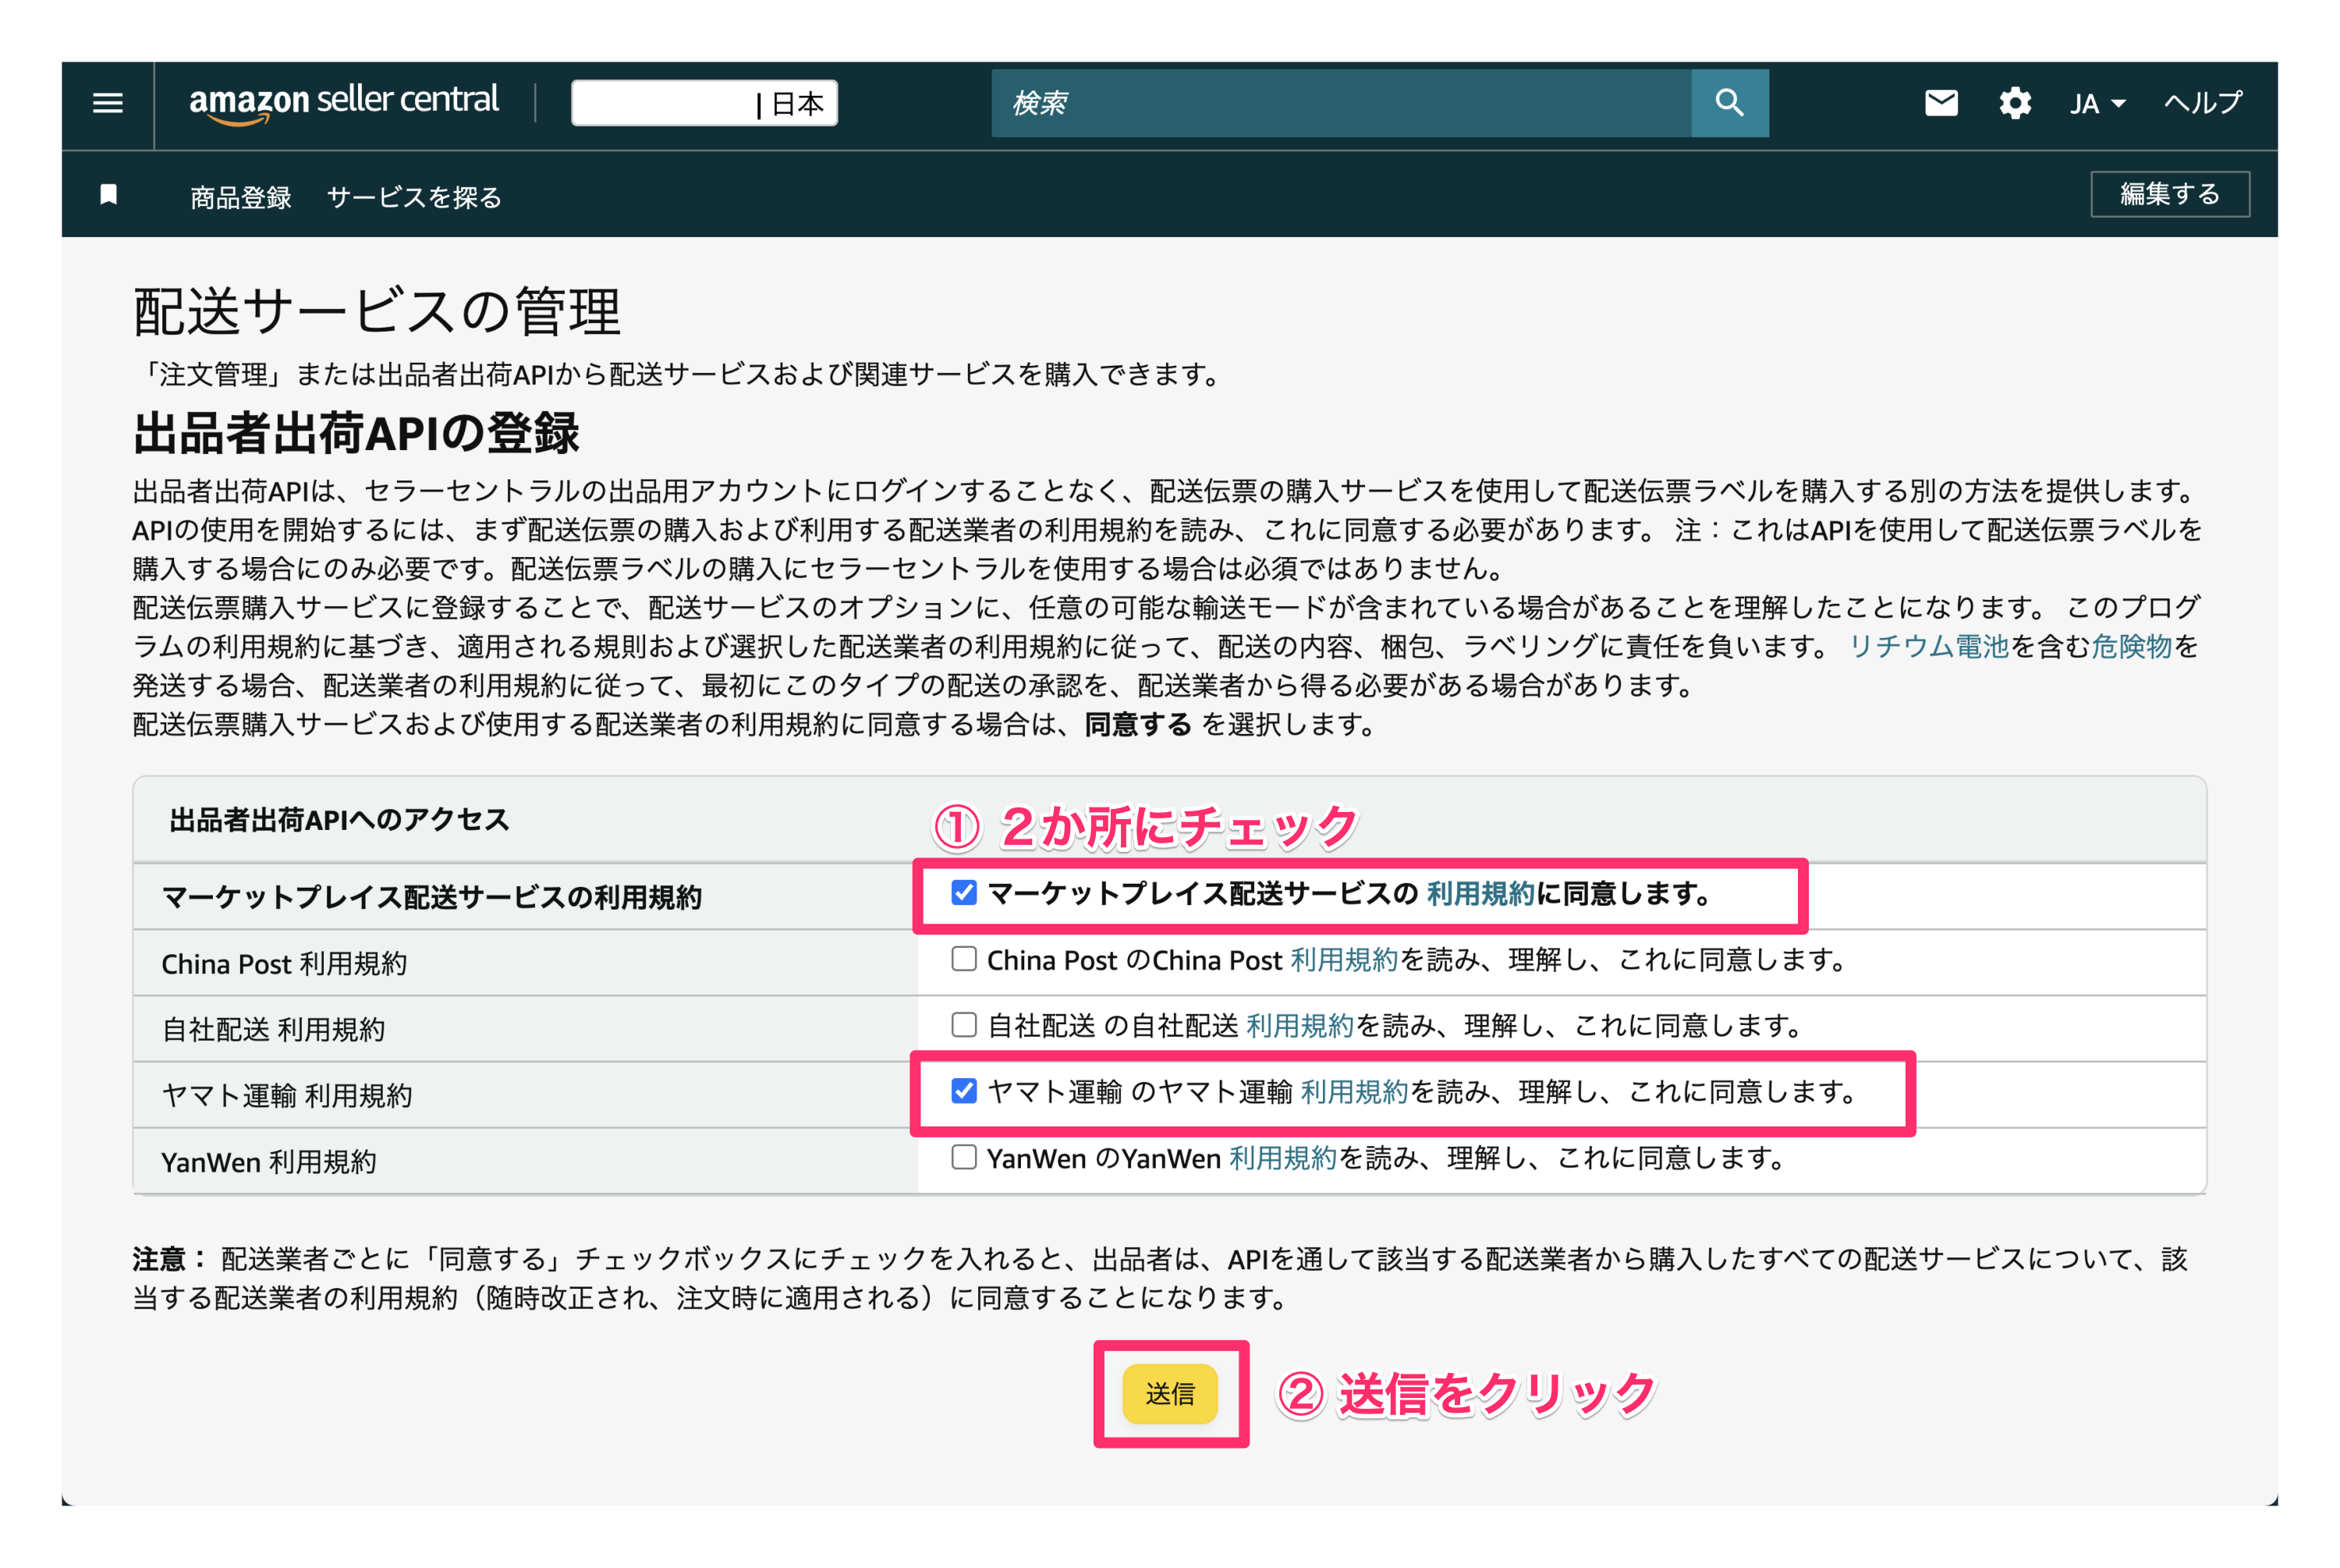Click the search magnifier icon

[x=1728, y=102]
